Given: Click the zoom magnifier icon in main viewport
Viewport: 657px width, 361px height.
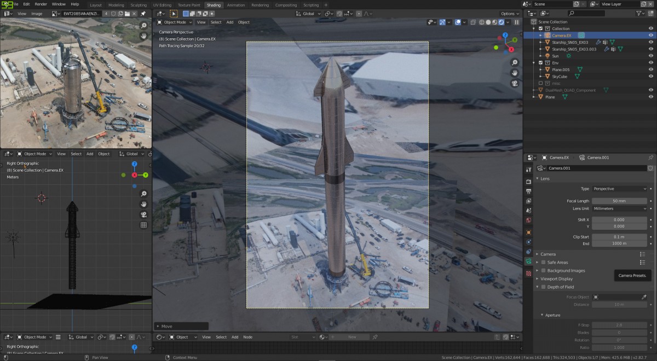Looking at the screenshot, I should [515, 63].
